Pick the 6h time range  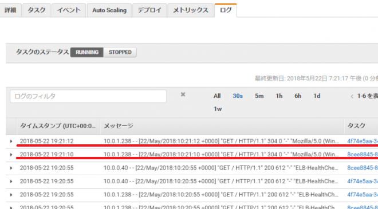298,96
